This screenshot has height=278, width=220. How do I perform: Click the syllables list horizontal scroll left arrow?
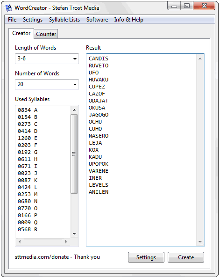click(x=20, y=241)
